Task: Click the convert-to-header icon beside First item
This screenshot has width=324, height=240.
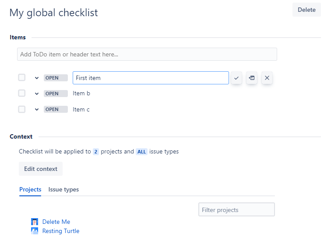Action: coord(252,78)
